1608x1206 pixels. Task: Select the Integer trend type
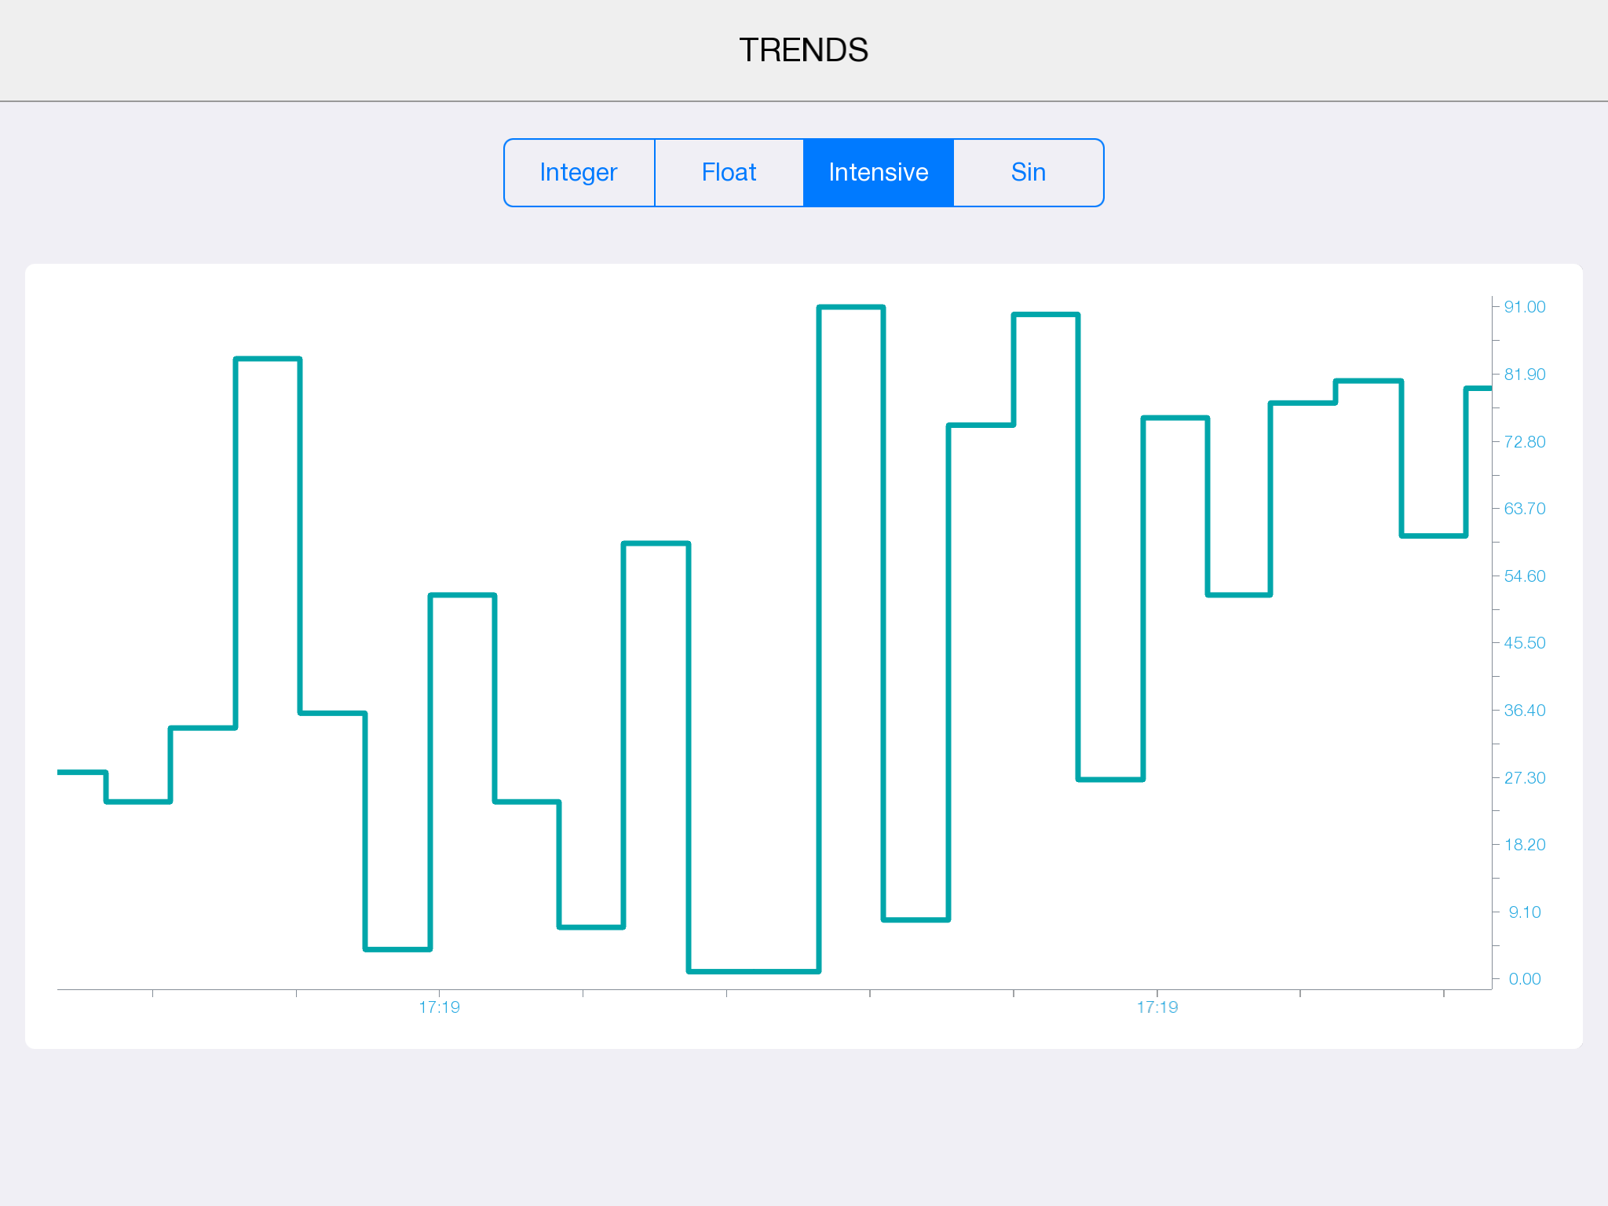579,172
